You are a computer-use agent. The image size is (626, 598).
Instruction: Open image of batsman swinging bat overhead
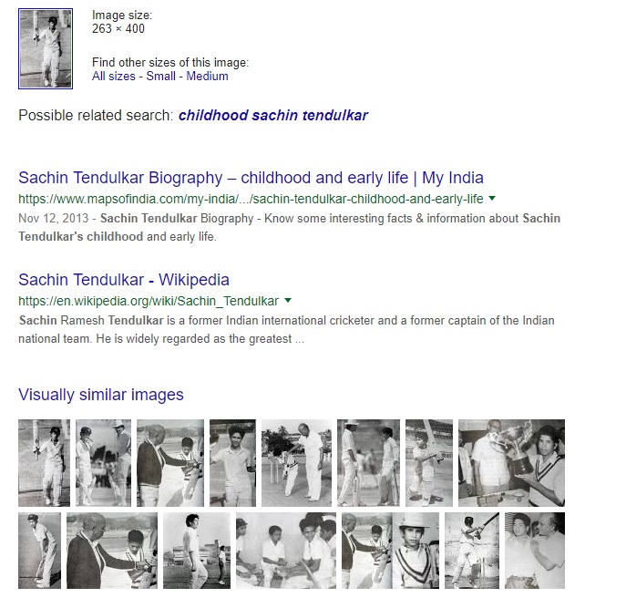(472, 551)
